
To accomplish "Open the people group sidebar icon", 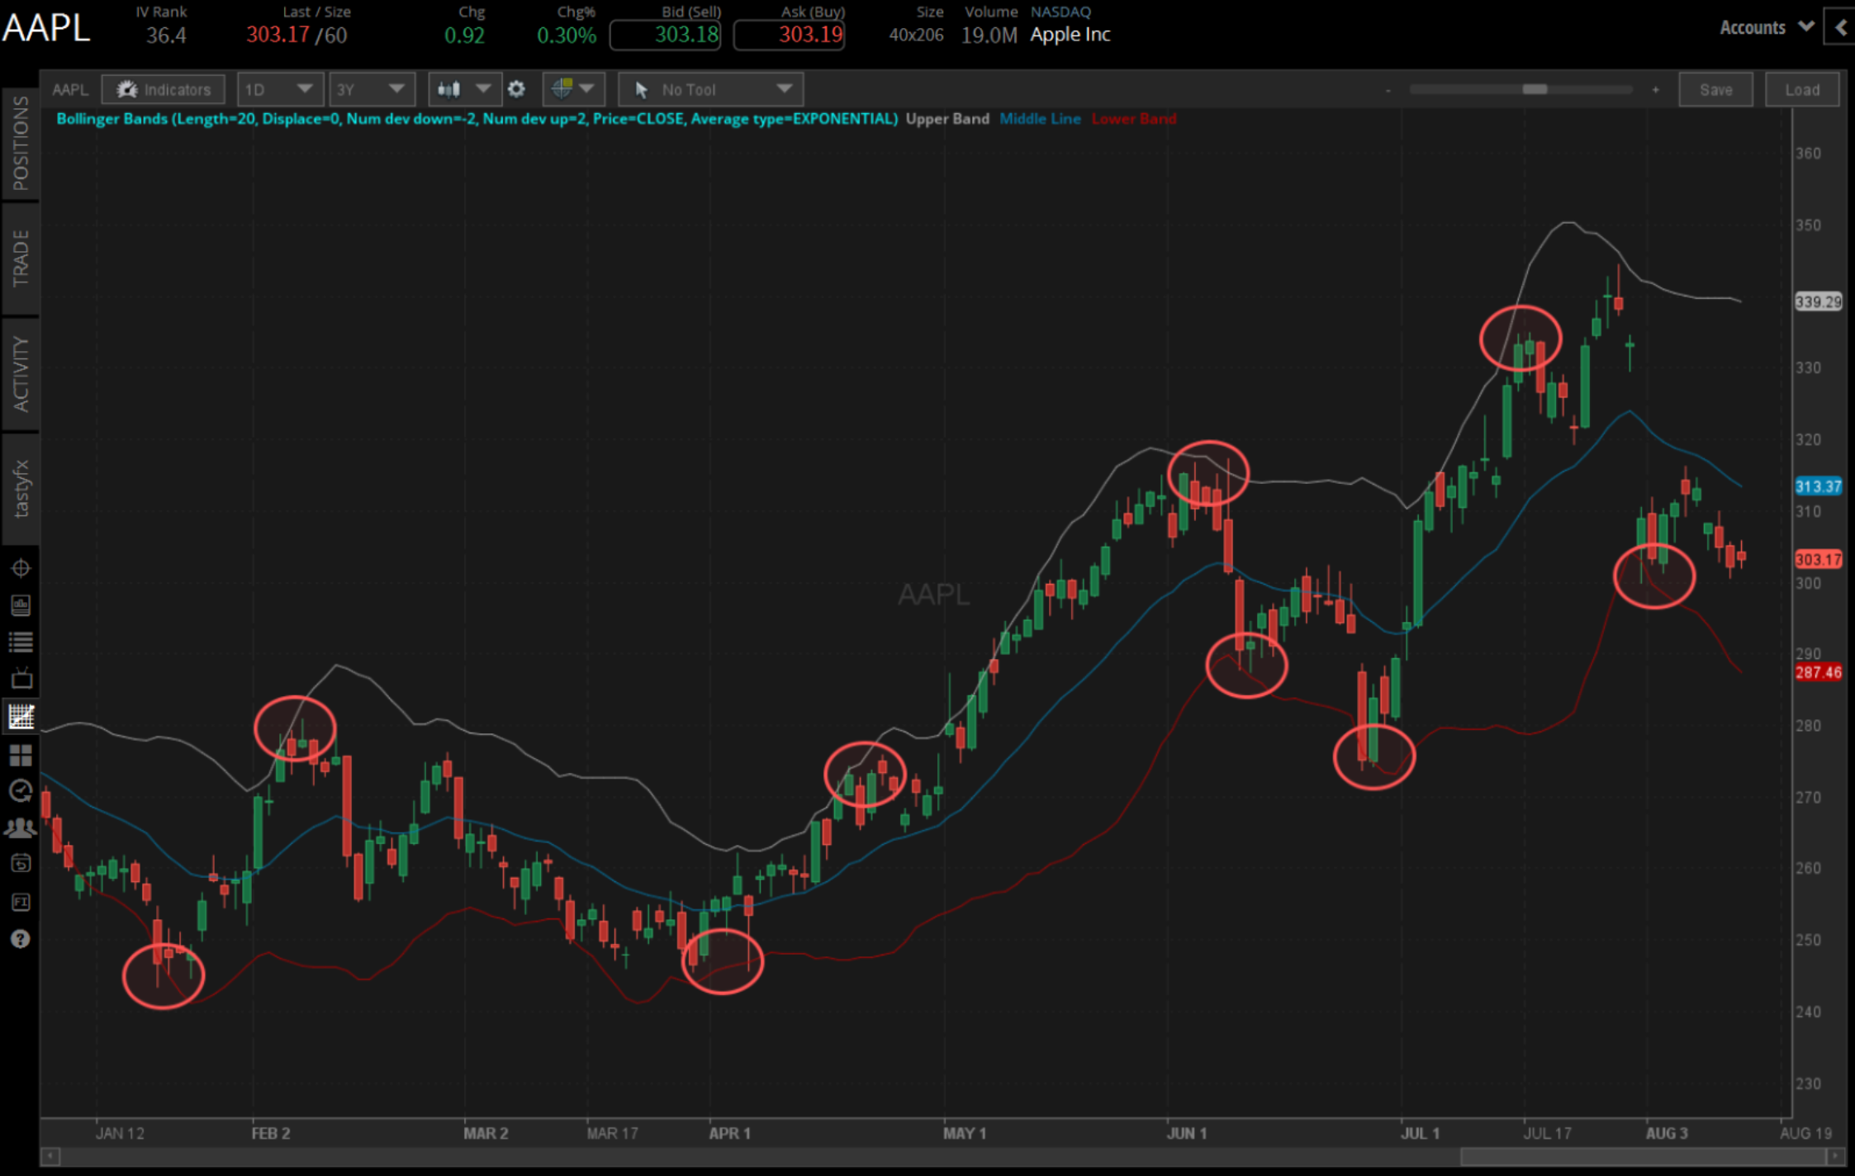I will pyautogui.click(x=21, y=827).
